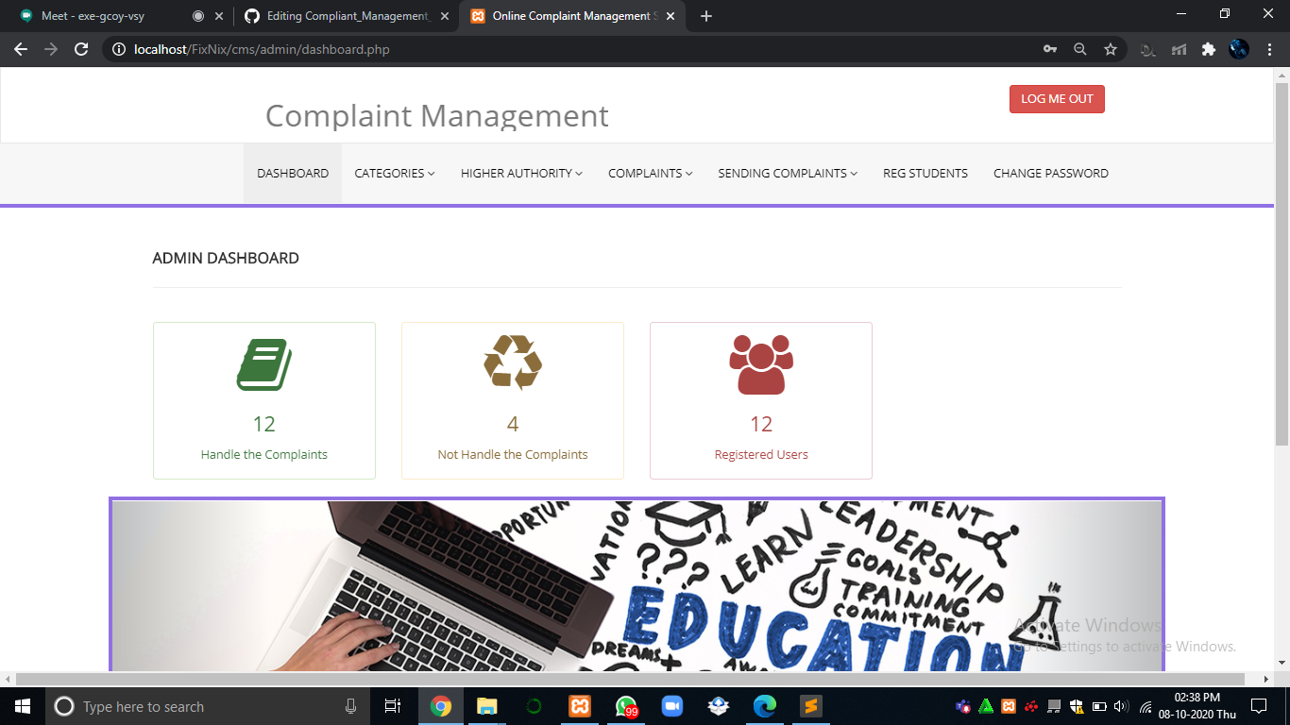Image resolution: width=1290 pixels, height=725 pixels.
Task: Click the red Registered Users group icon
Action: pos(760,362)
